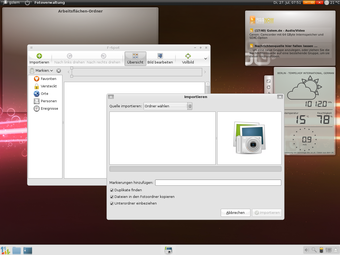This screenshot has height=255, width=340.
Task: Expand the F-Spot toolbar overflow chevron
Action: [205, 59]
